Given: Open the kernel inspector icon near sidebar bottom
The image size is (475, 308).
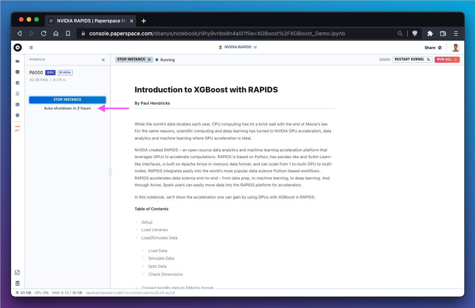Looking at the screenshot, I should pos(17,272).
